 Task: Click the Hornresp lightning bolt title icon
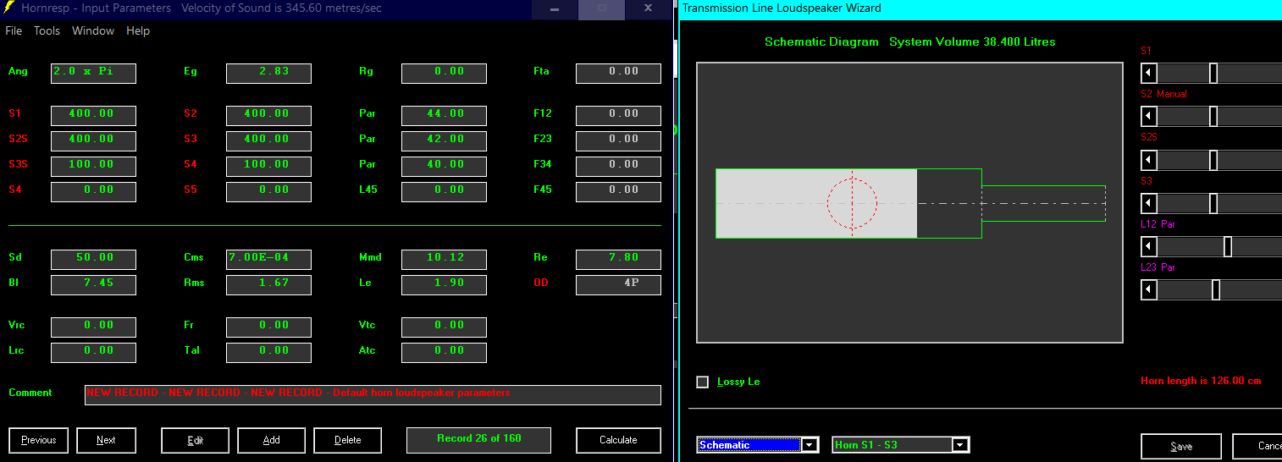9,8
